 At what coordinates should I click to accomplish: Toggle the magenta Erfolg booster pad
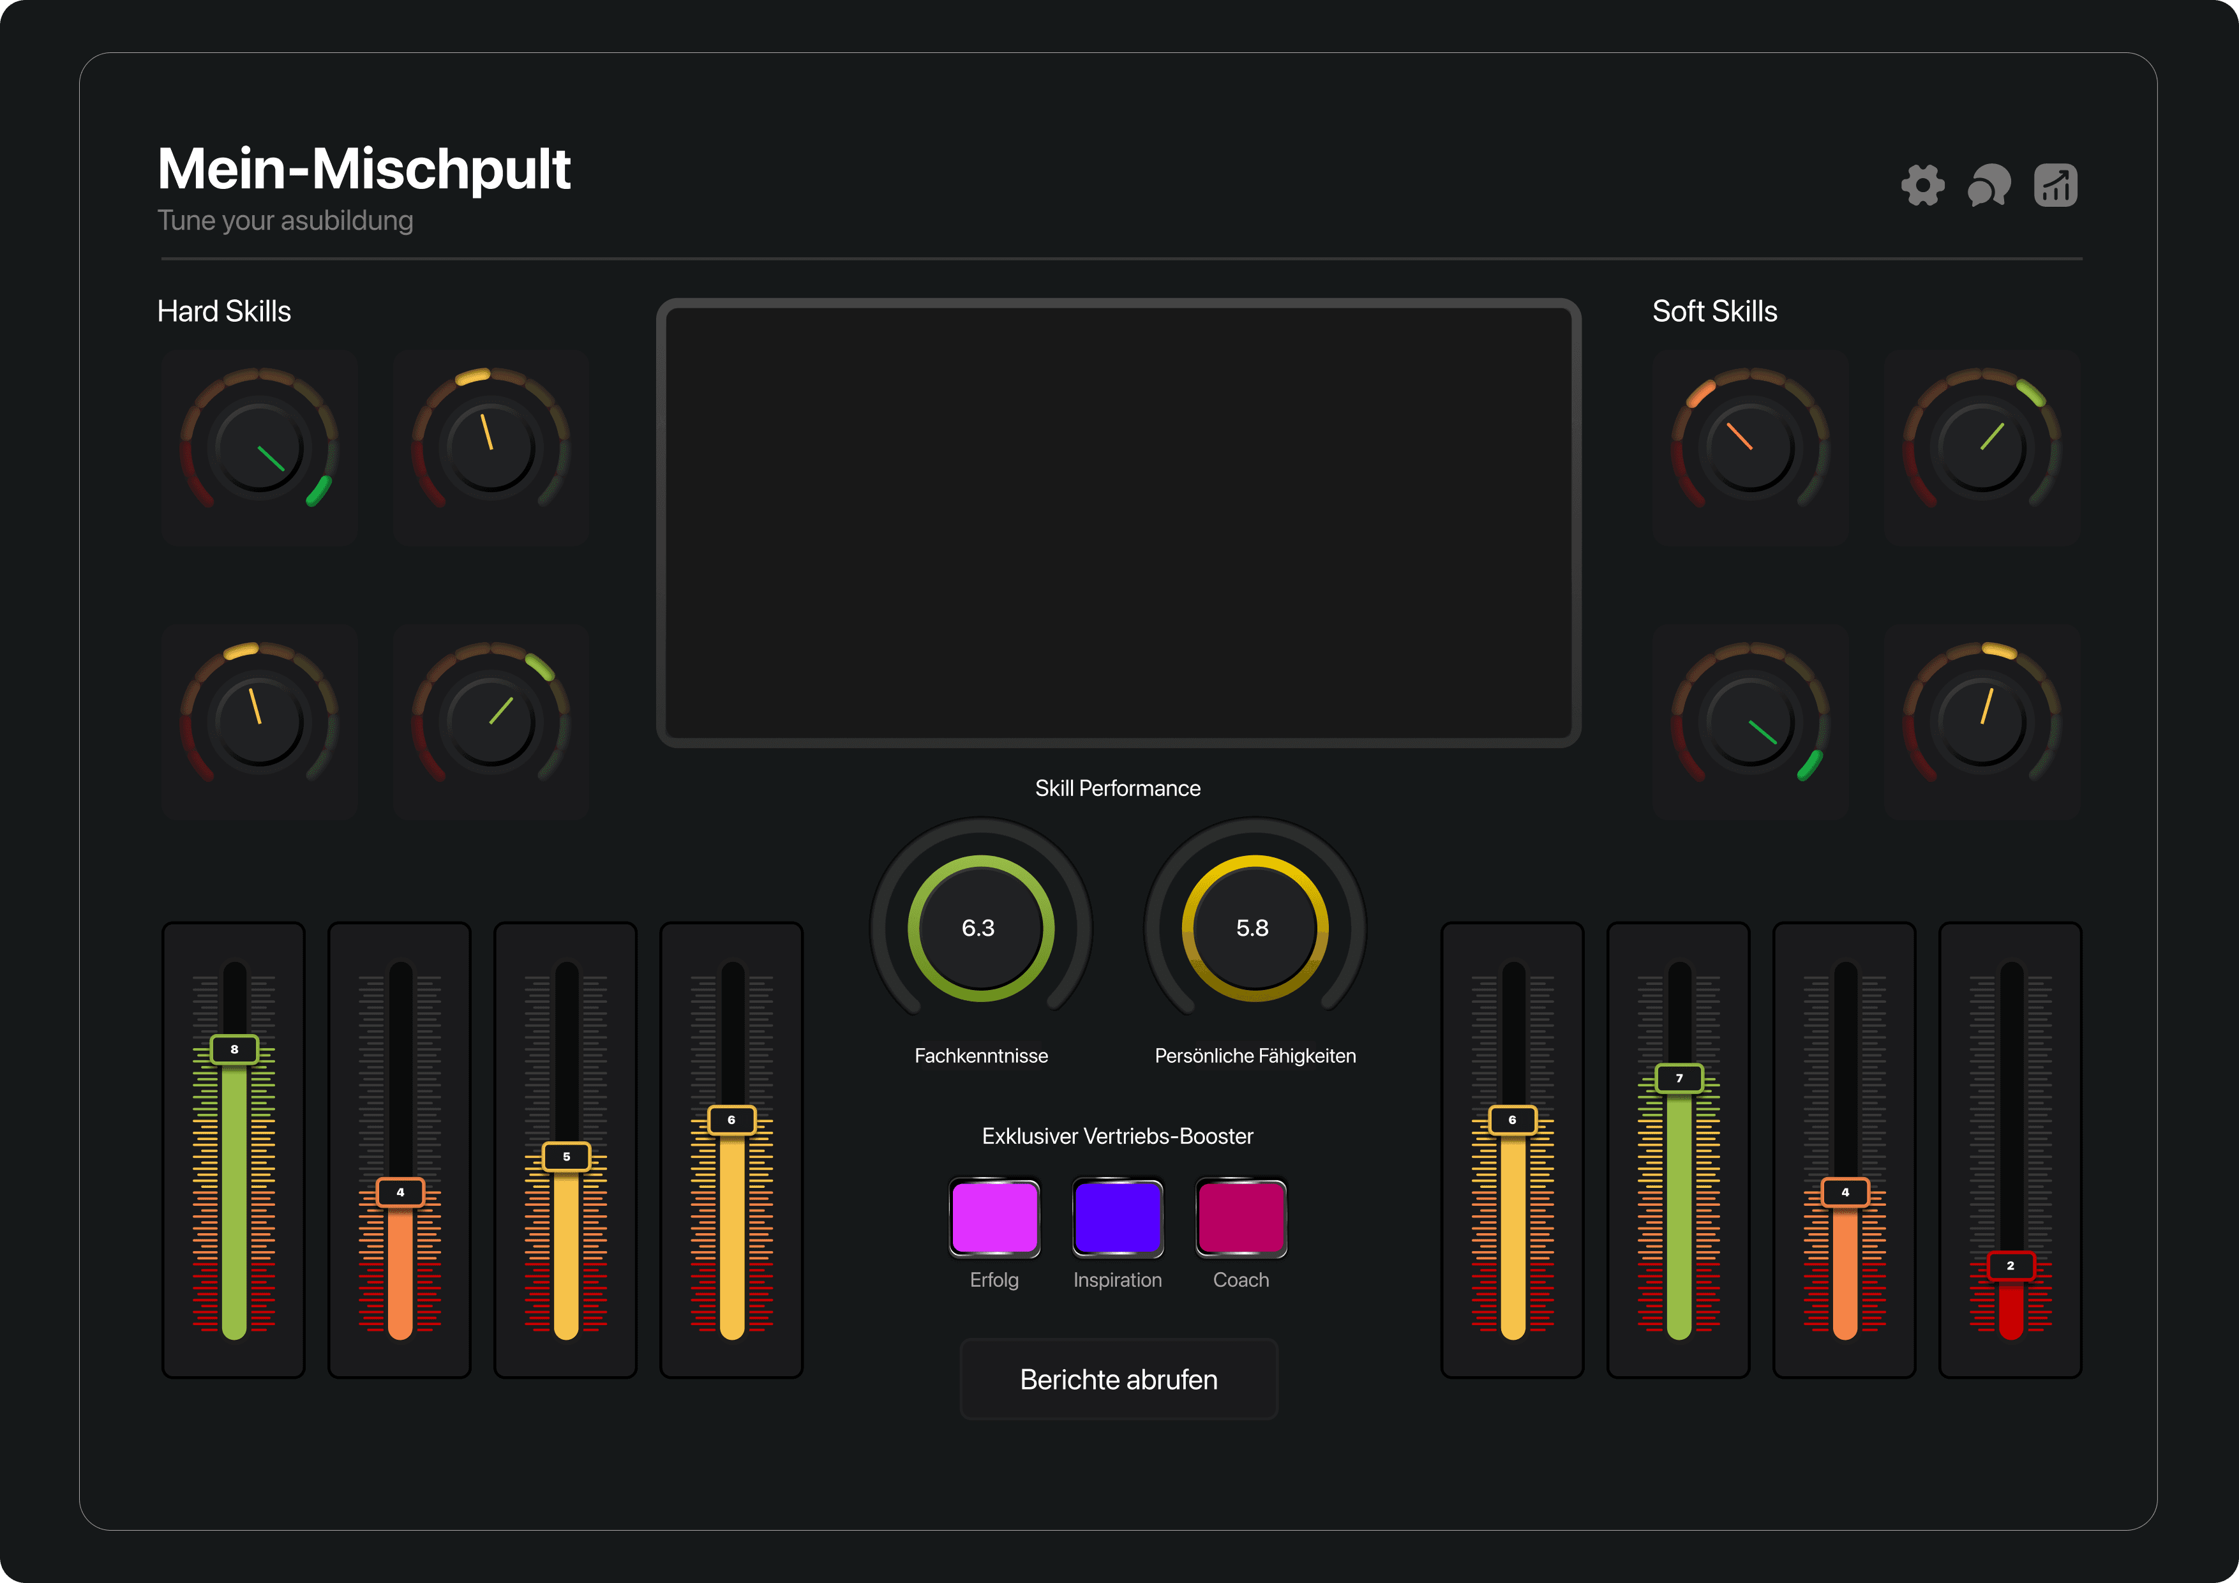click(994, 1217)
